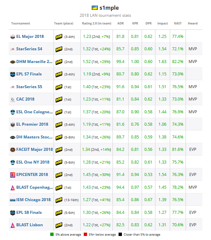The width and height of the screenshot is (211, 240).
Task: Click the KPR column header
Action: pyautogui.click(x=135, y=23)
